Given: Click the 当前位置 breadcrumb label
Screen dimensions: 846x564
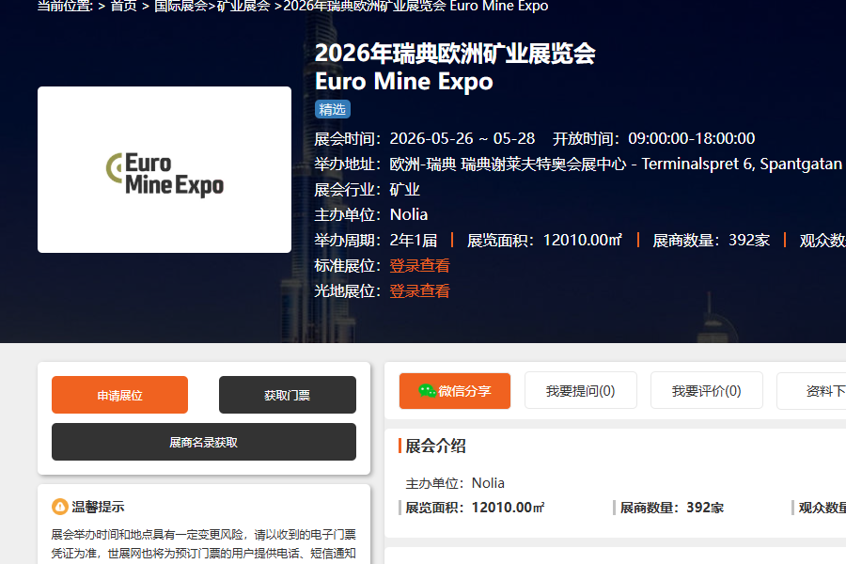Looking at the screenshot, I should (x=65, y=6).
